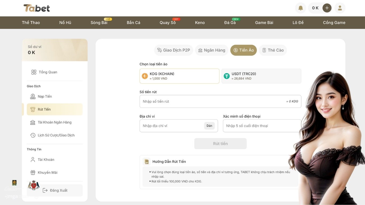Screen dimensions: 365x205
Task: Click the Khuyến Mãi gift icon
Action: click(x=33, y=172)
